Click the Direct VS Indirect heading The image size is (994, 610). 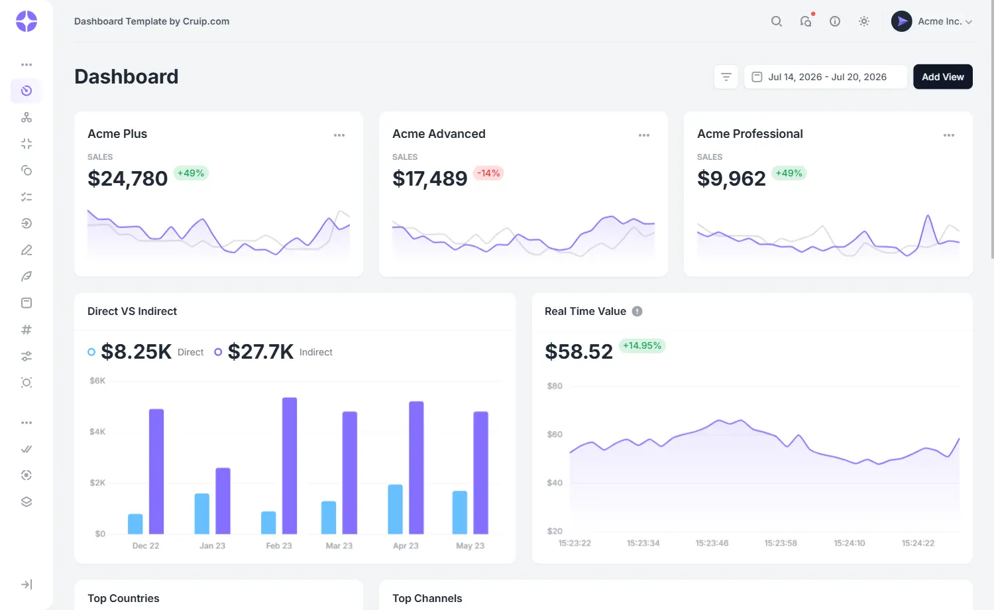(133, 312)
